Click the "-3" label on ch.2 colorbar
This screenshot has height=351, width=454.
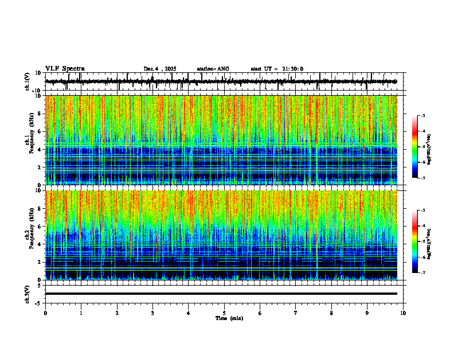click(422, 210)
